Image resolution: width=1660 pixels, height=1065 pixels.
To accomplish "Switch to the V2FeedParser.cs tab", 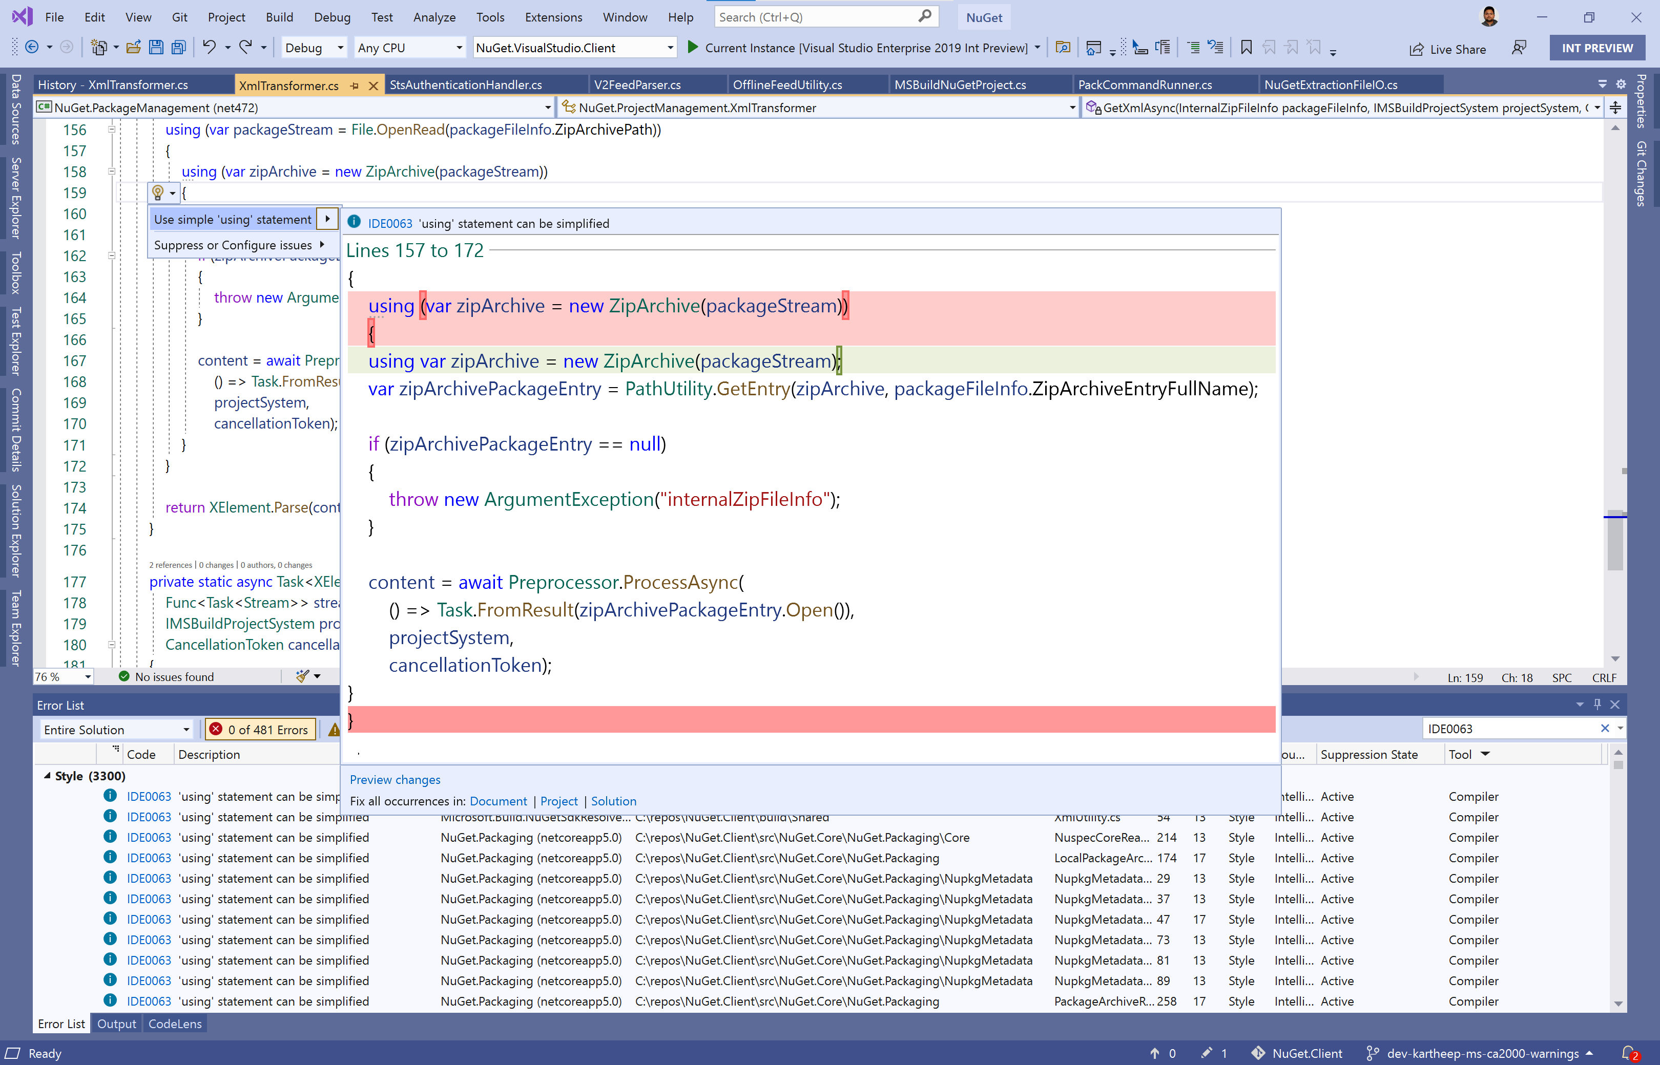I will (x=637, y=84).
